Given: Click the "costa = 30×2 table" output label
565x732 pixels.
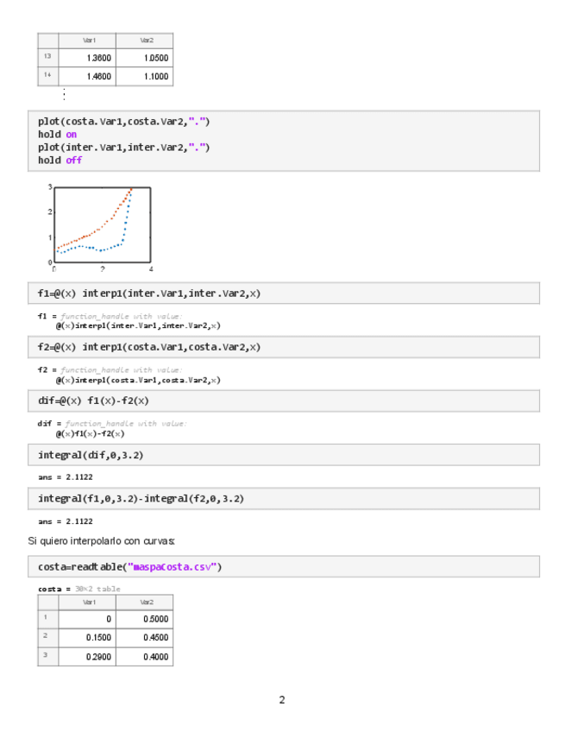Looking at the screenshot, I should point(78,589).
